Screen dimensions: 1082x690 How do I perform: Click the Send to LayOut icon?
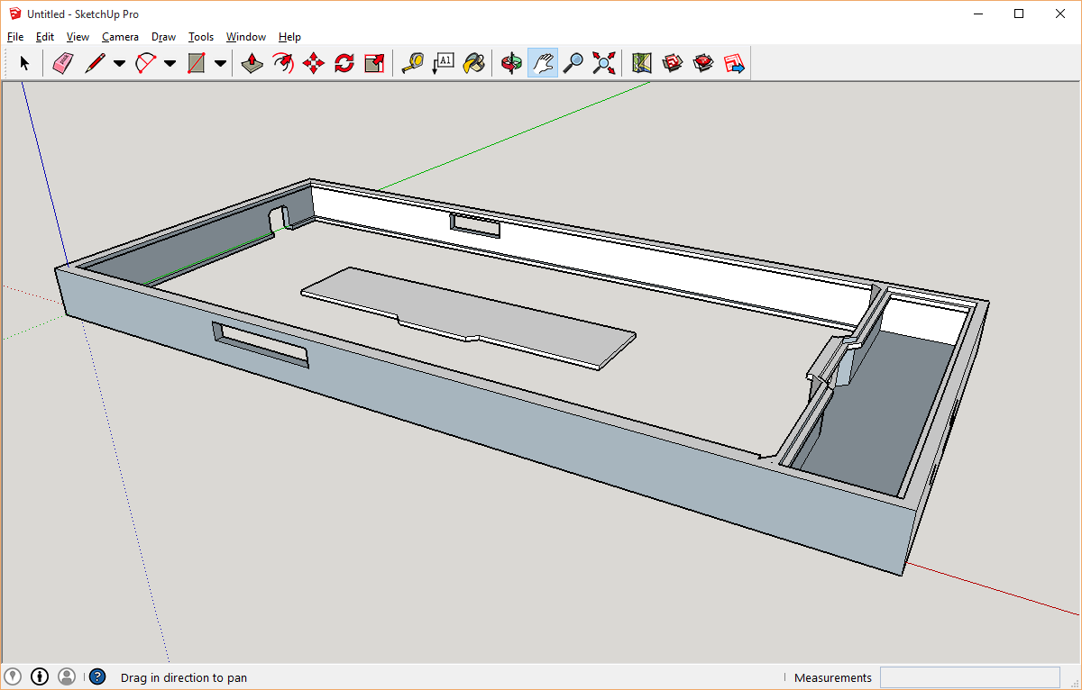(x=734, y=63)
